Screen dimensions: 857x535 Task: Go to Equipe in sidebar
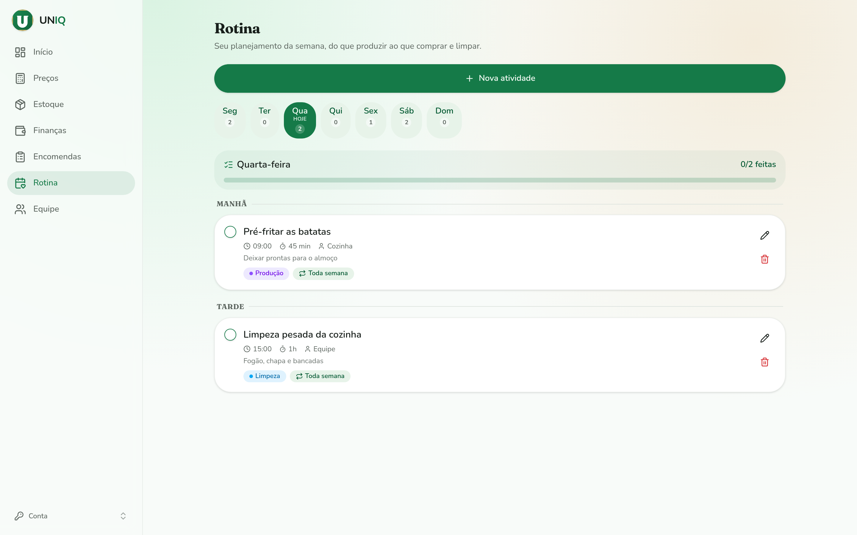(x=71, y=209)
